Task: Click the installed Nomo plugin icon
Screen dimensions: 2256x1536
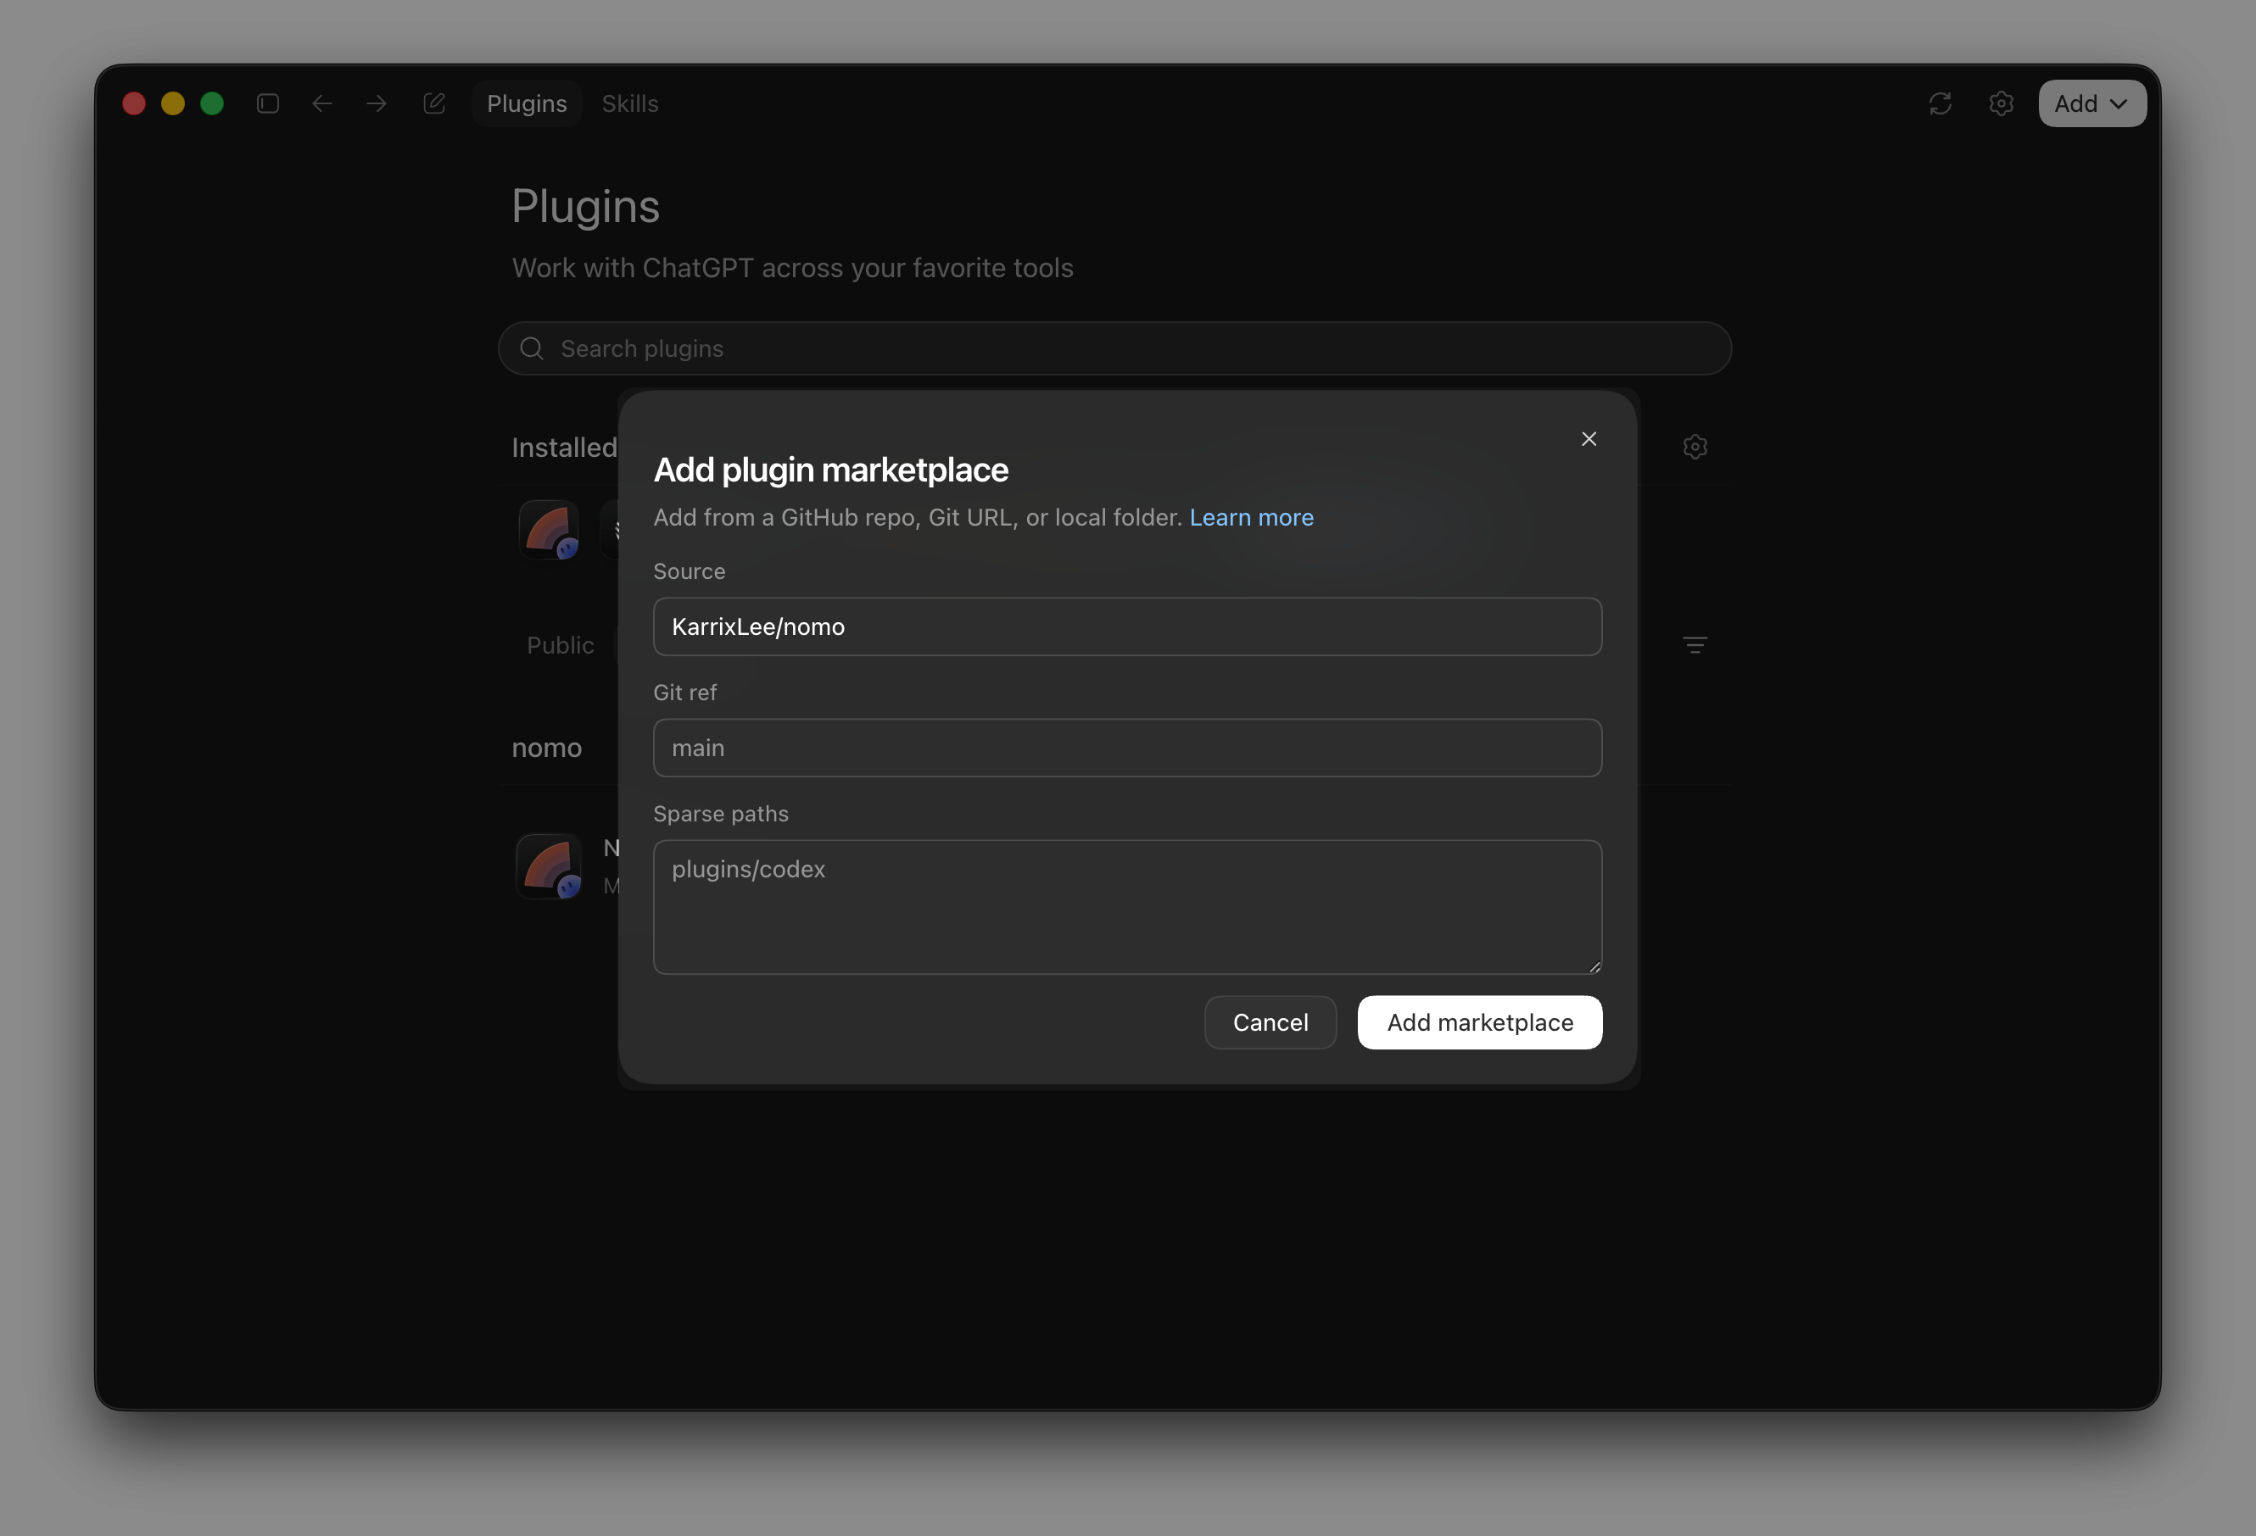Action: pos(549,531)
